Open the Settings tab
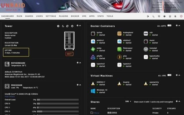The width and height of the screenshot is (184, 115). (51, 16)
